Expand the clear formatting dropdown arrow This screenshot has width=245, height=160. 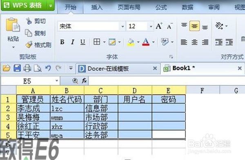[172, 42]
